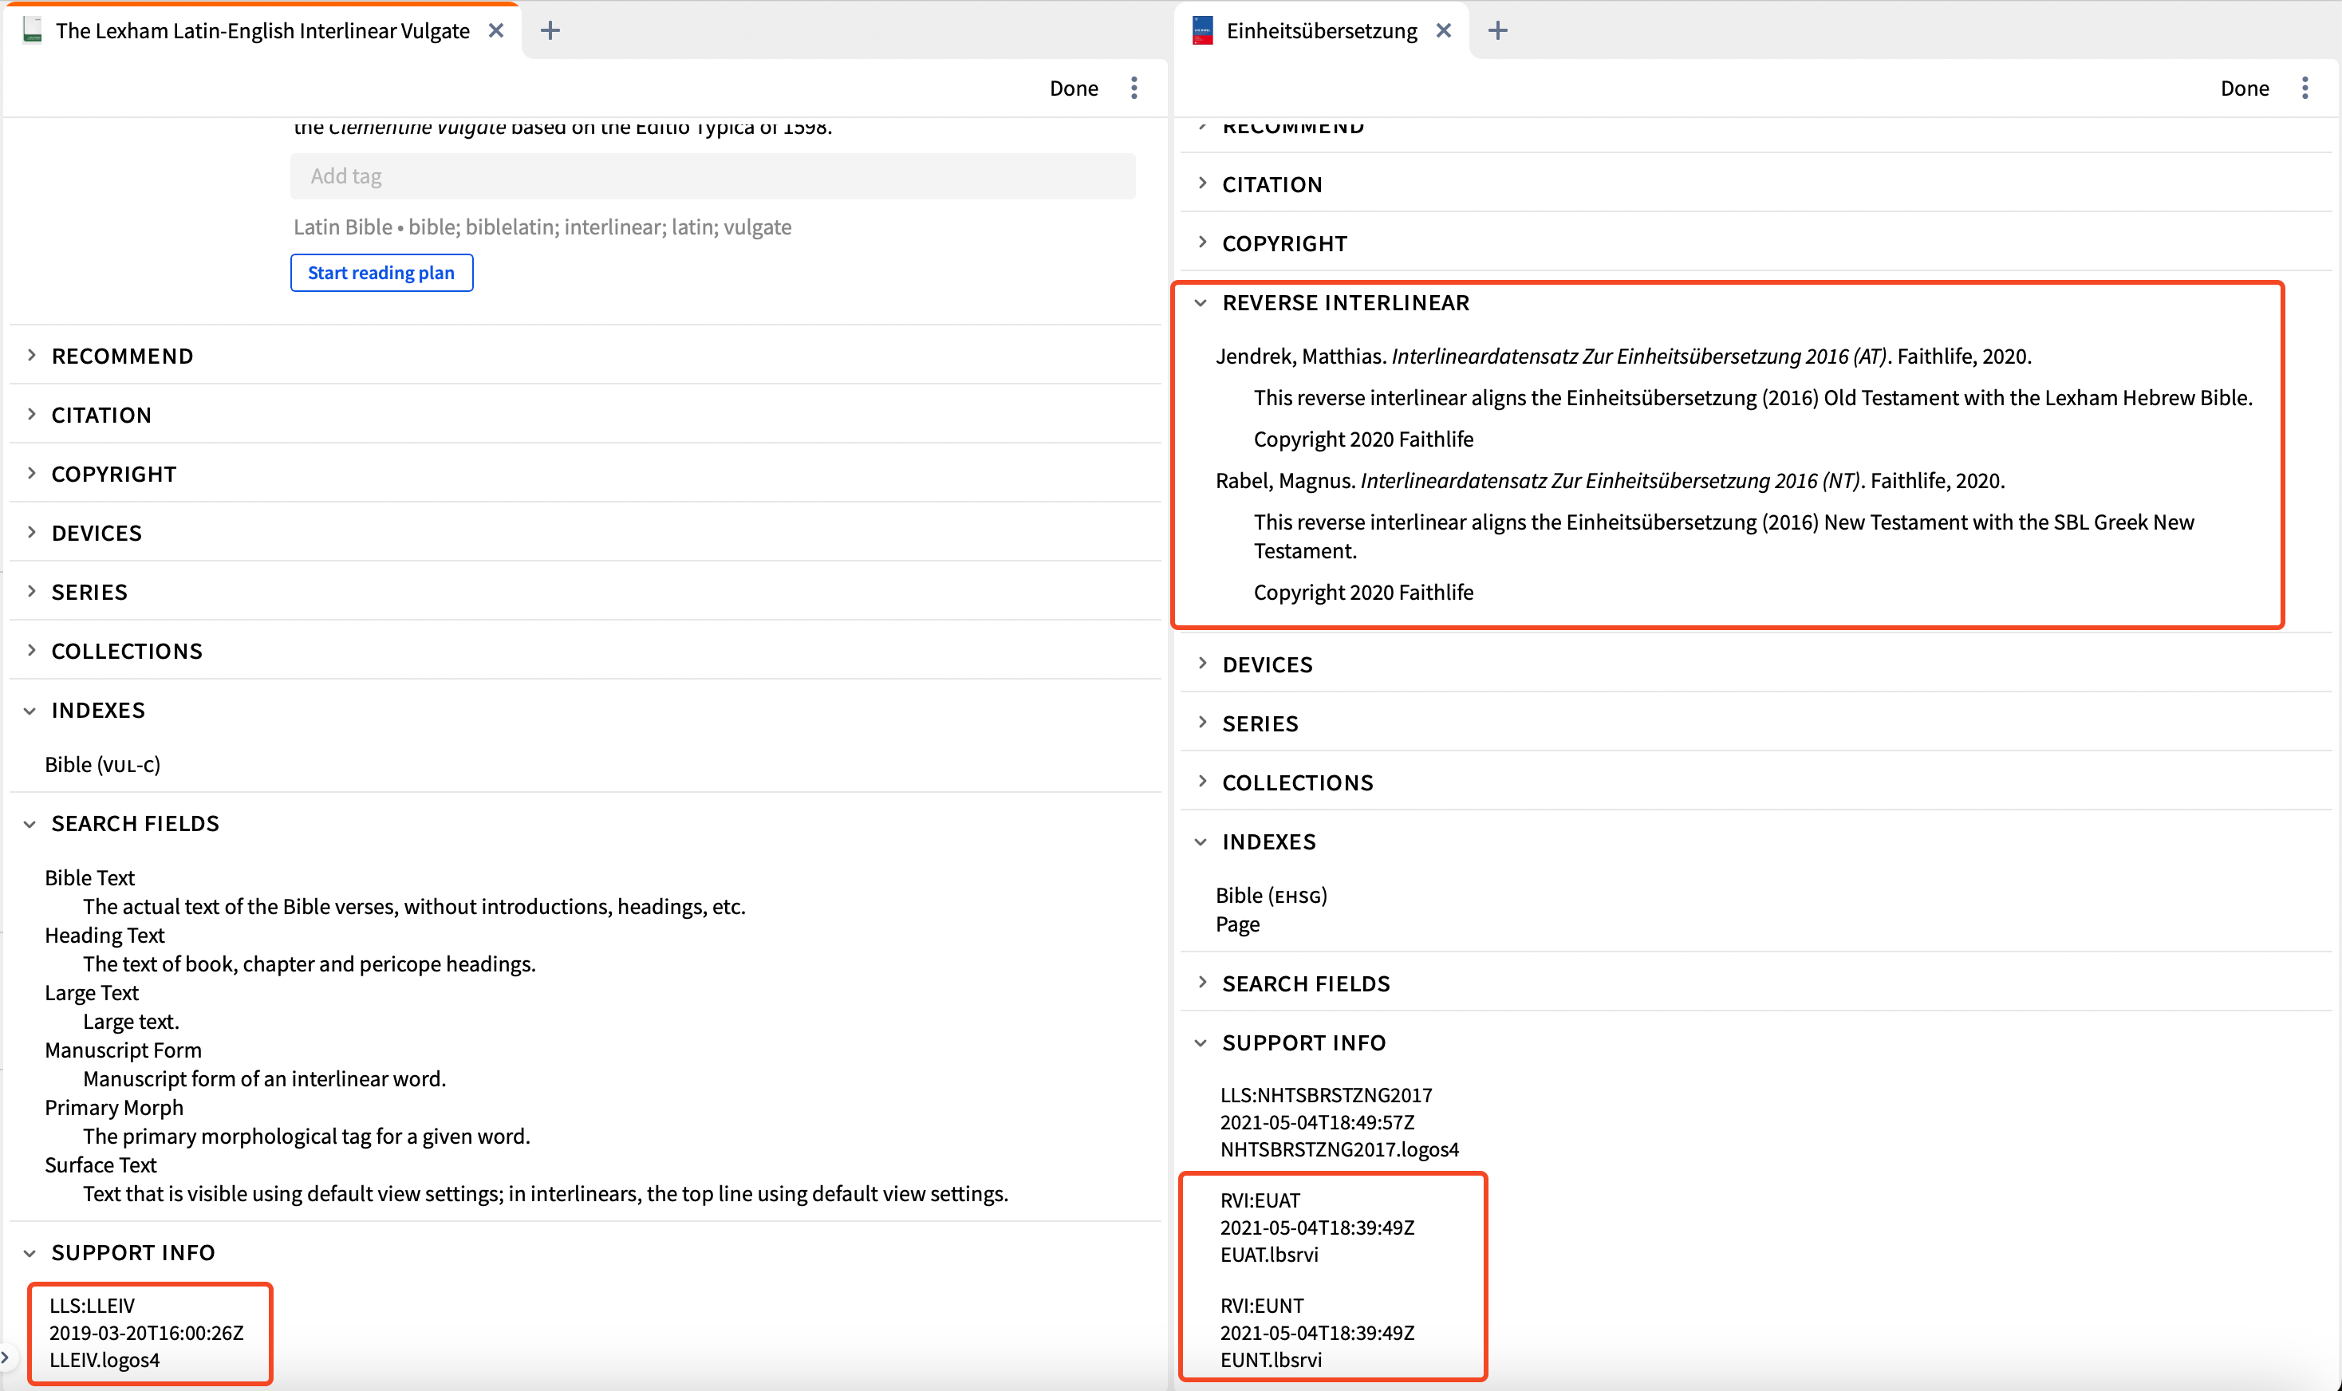This screenshot has width=2342, height=1391.
Task: Add new tab next to Einheitsübersetzung
Action: click(x=1497, y=31)
